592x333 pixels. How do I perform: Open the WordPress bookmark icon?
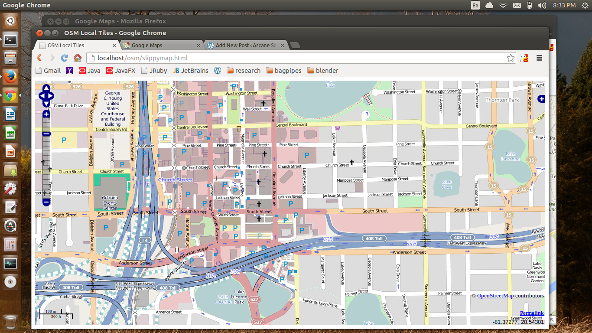218,71
